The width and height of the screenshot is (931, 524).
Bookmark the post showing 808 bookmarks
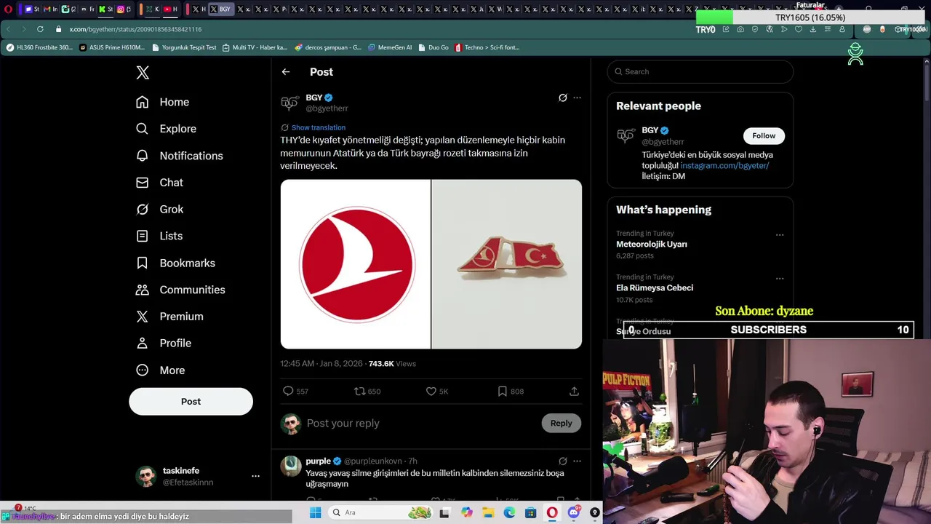502,392
